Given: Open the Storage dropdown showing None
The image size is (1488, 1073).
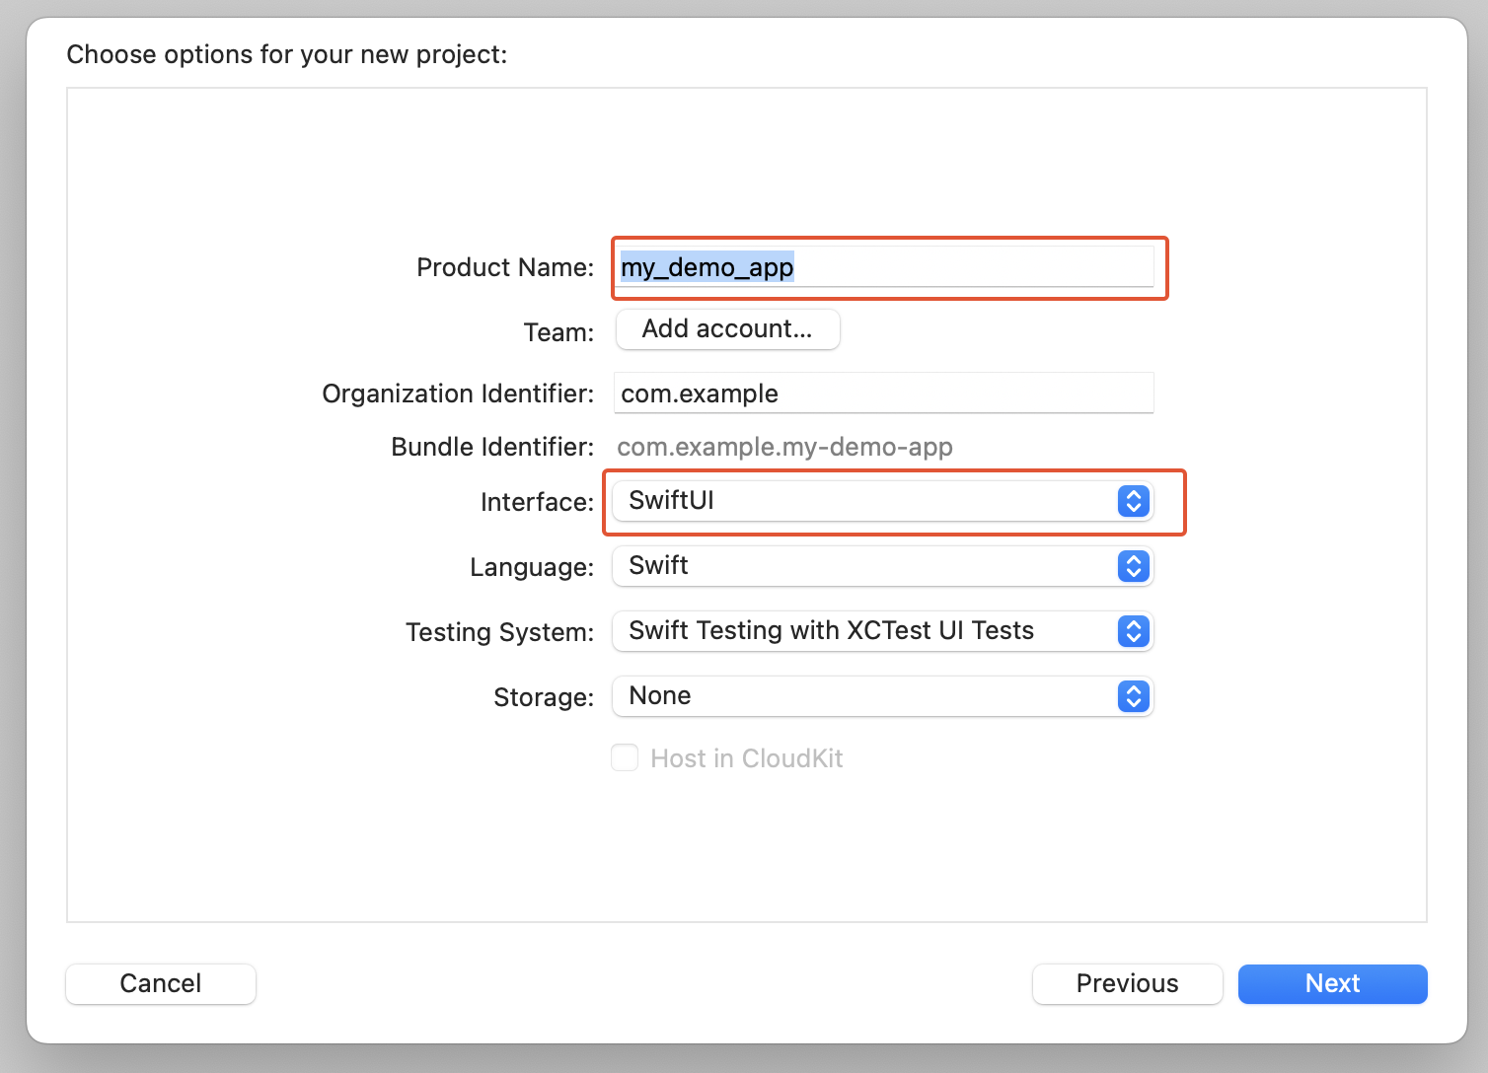Looking at the screenshot, I should (x=868, y=696).
